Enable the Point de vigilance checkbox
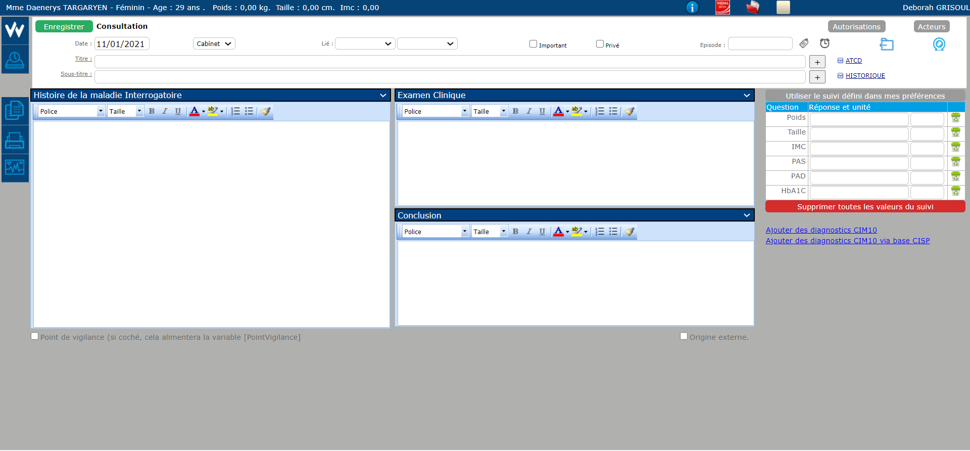This screenshot has height=451, width=970. pyautogui.click(x=34, y=336)
